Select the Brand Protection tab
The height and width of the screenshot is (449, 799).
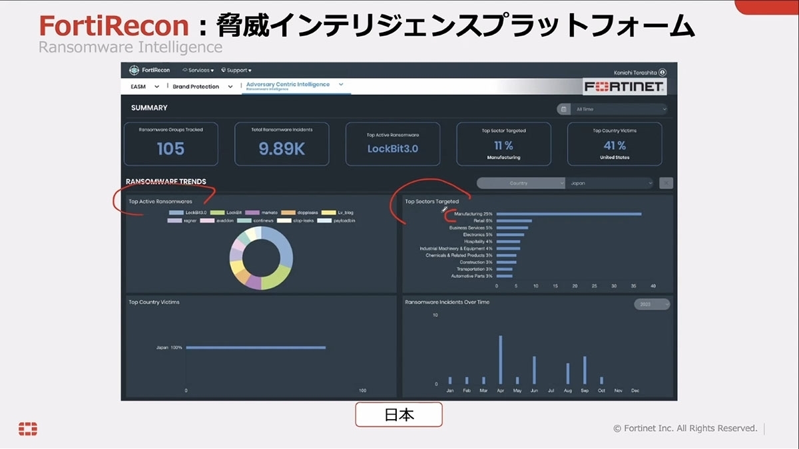(x=196, y=86)
